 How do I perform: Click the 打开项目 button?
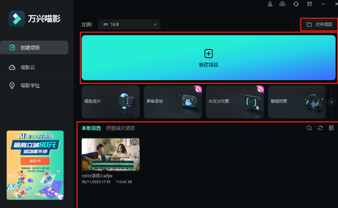coord(319,24)
